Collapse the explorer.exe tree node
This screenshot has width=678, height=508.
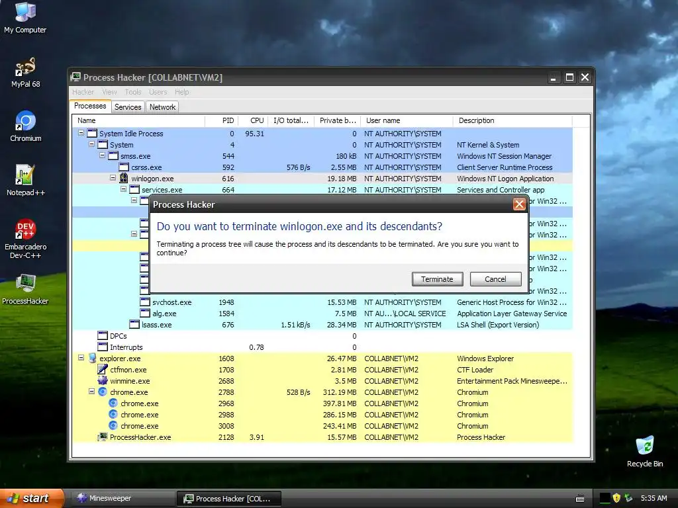81,358
